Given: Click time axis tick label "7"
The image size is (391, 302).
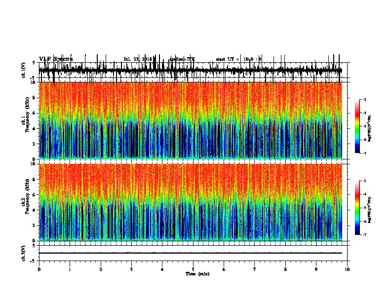Looking at the screenshot, I should coord(255,269).
